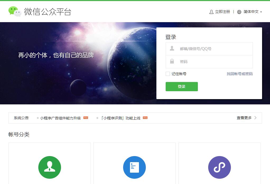This screenshot has height=184, width=270.
Task: Click the blue subscription account icon
Action: click(134, 167)
